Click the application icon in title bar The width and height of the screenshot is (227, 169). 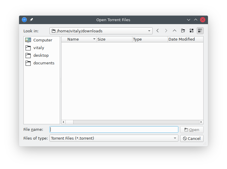(24, 20)
